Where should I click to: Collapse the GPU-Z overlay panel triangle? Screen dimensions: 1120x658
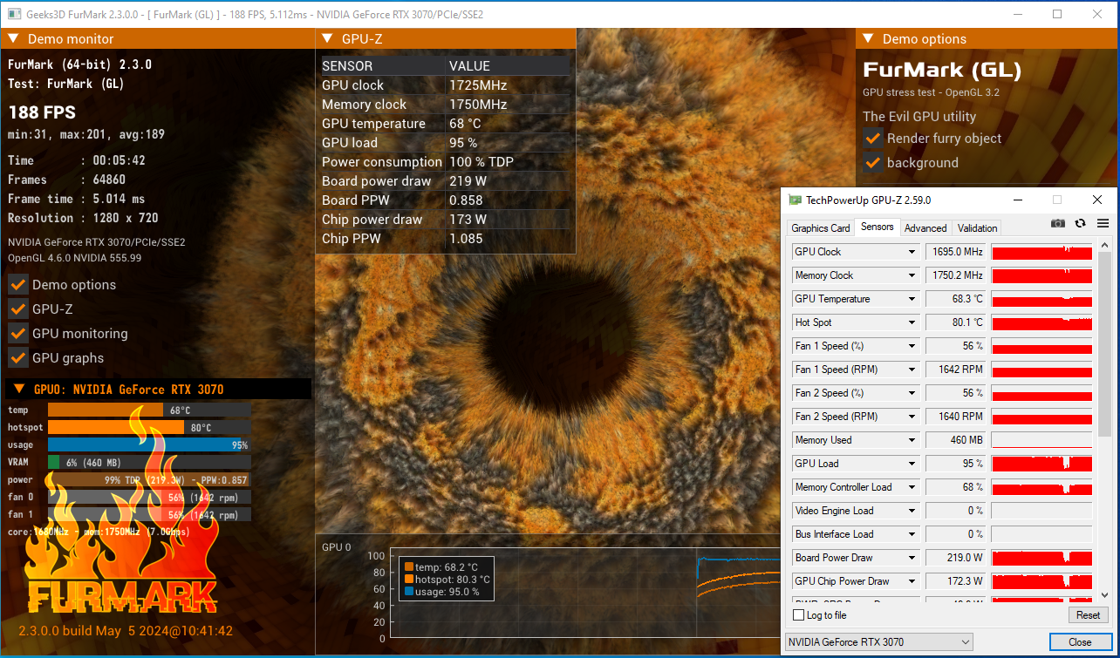pyautogui.click(x=327, y=38)
